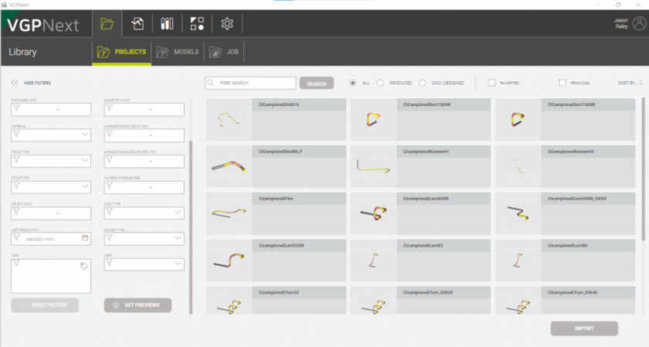The width and height of the screenshot is (649, 347).
Task: Enable the Favorites checkbox
Action: 491,83
